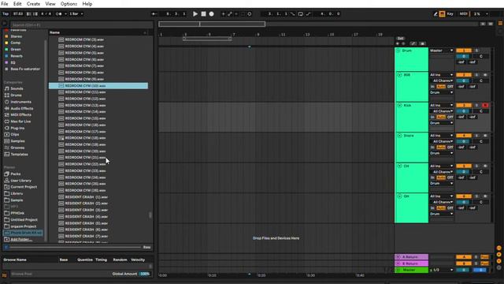Toggle Follow playback arrow button
The height and width of the screenshot is (284, 504).
click(x=154, y=14)
